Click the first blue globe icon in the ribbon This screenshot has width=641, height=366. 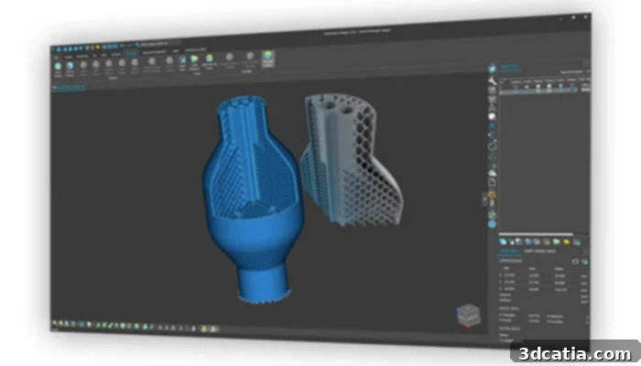[58, 66]
